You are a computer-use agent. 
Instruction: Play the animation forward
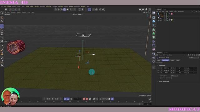(x=52, y=99)
